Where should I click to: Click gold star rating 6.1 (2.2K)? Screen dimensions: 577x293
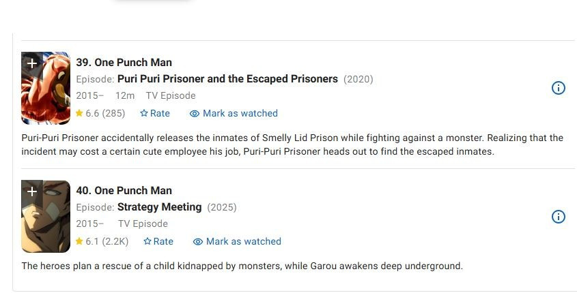[x=101, y=241]
